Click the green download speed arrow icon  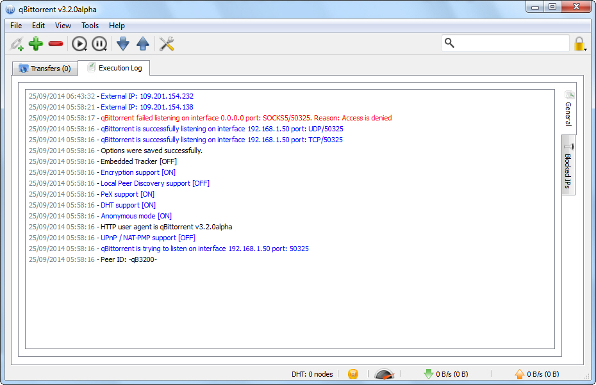coord(428,374)
